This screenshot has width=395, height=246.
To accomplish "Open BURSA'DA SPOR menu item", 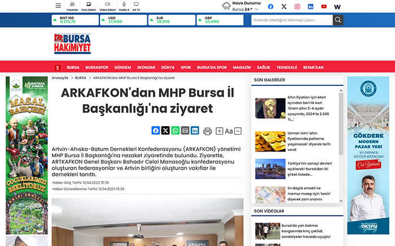I will point(212,67).
